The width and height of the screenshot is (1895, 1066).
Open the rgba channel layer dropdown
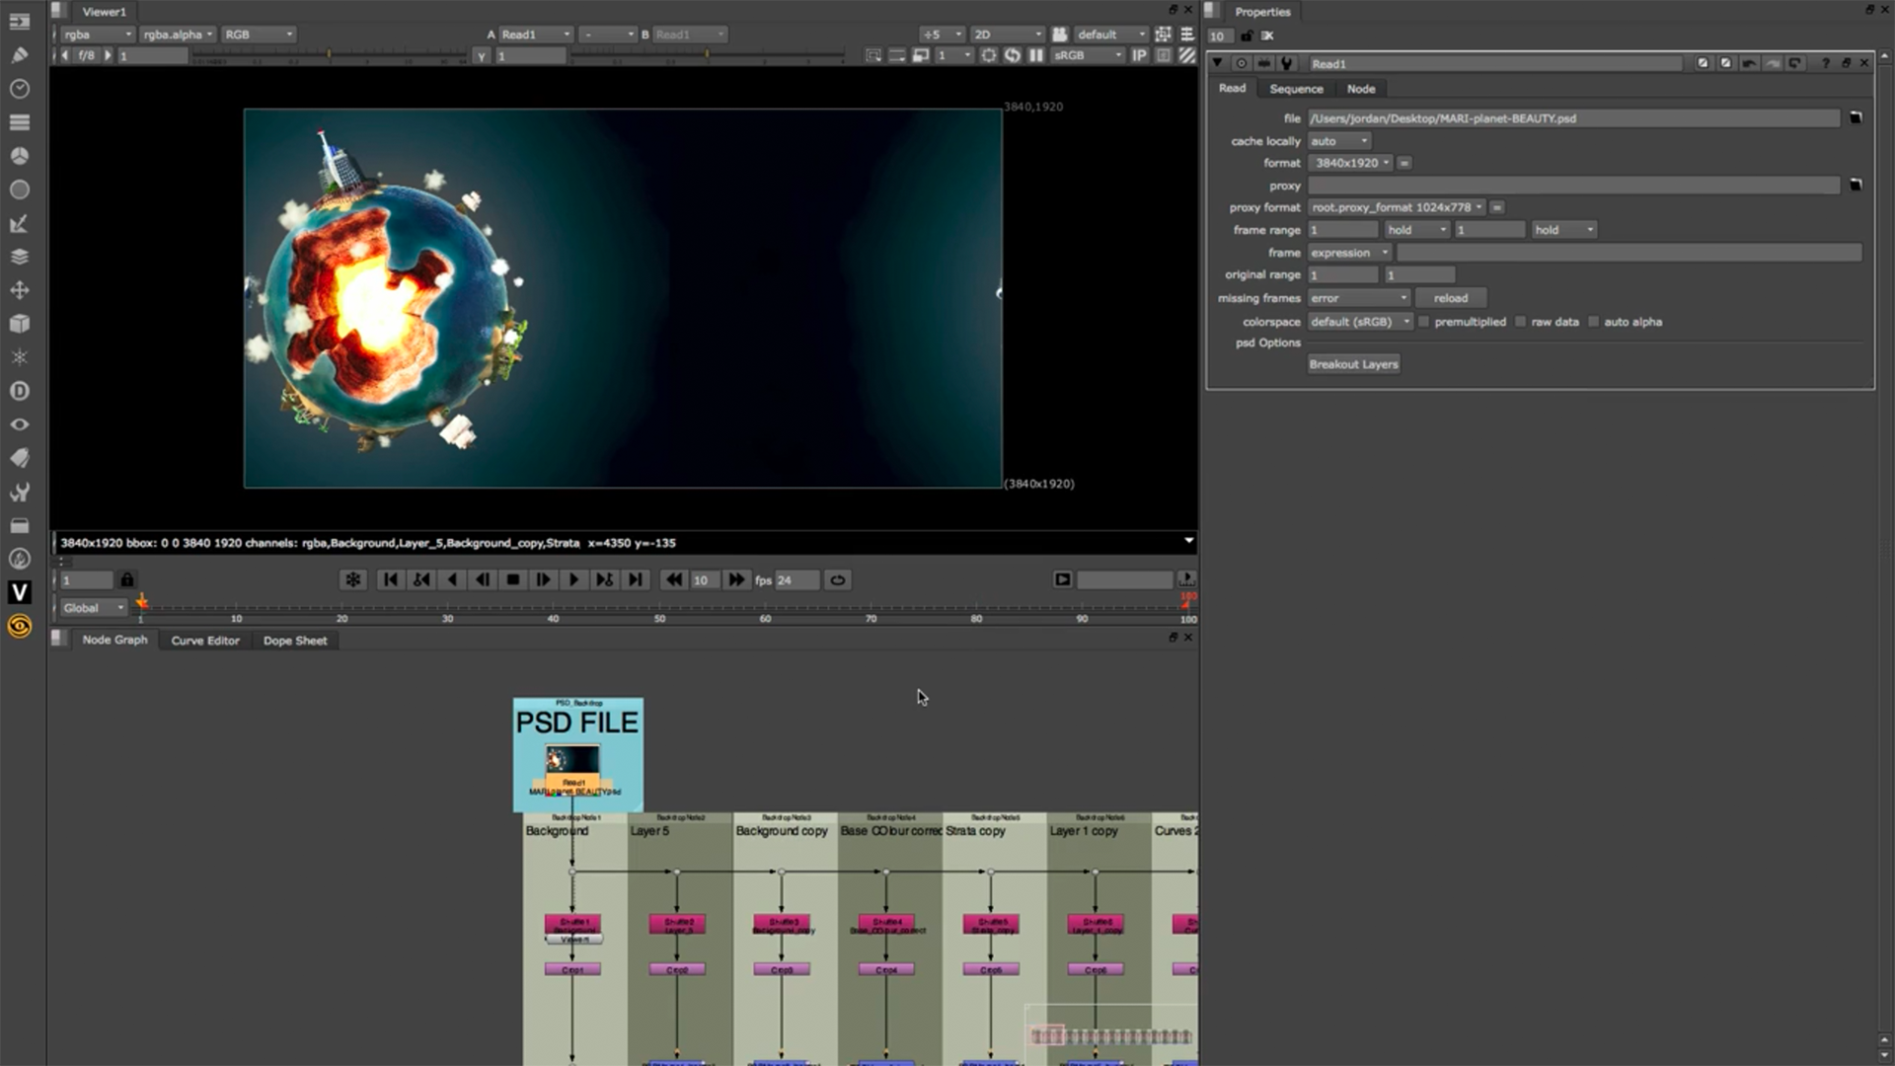tap(97, 35)
